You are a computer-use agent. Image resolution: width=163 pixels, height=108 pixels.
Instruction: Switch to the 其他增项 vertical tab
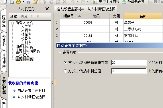(4, 61)
